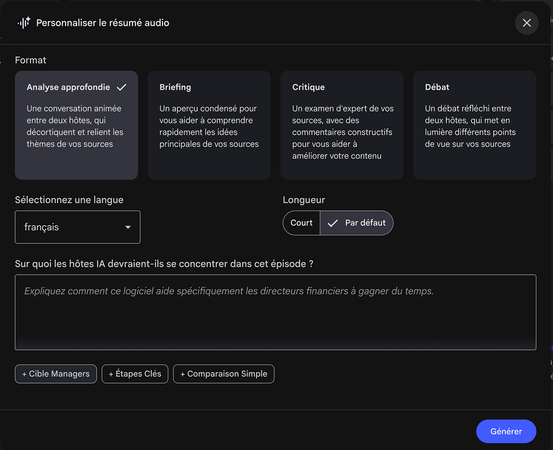Click the Format section heading
553x450 pixels.
click(30, 60)
